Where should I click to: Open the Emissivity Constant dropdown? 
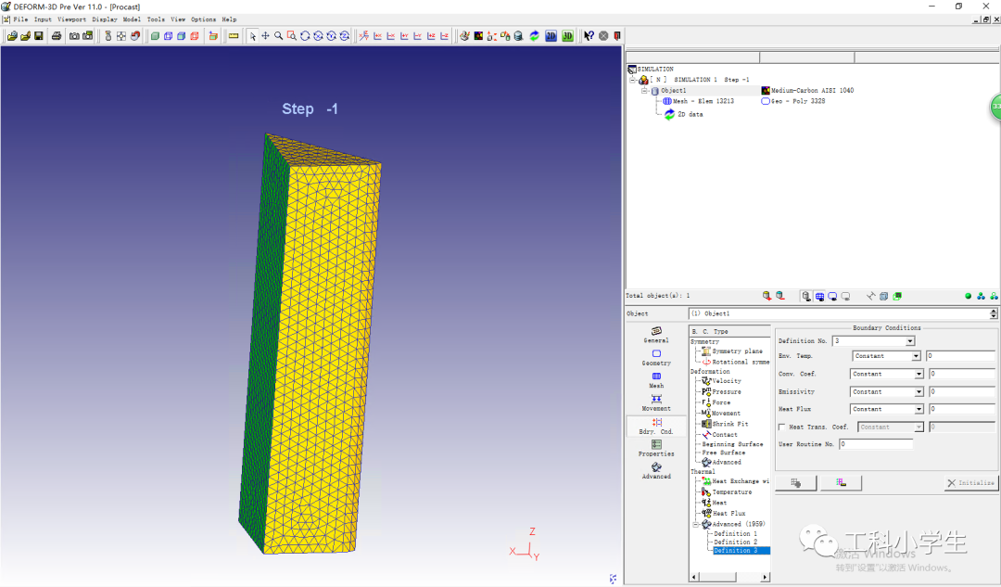click(919, 391)
